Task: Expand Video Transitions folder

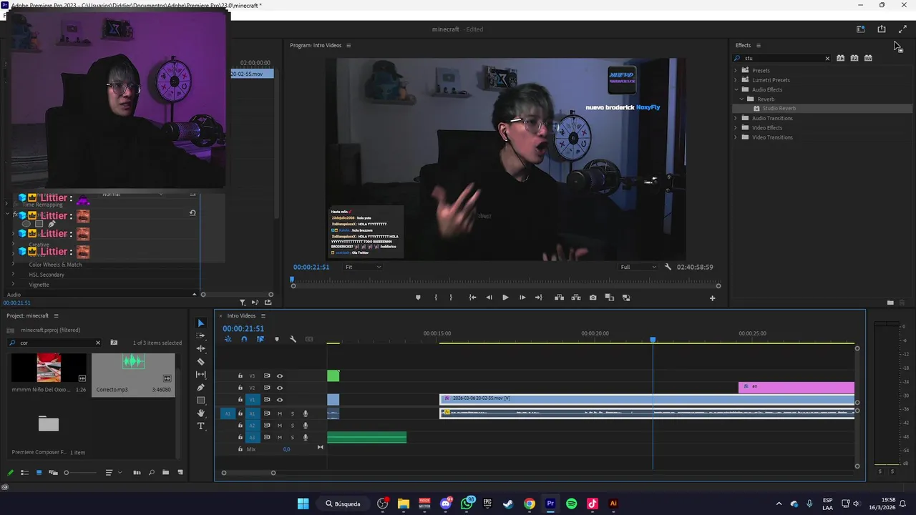Action: click(x=736, y=137)
